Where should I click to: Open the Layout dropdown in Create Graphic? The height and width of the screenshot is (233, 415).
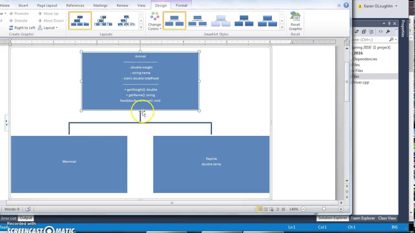[48, 28]
